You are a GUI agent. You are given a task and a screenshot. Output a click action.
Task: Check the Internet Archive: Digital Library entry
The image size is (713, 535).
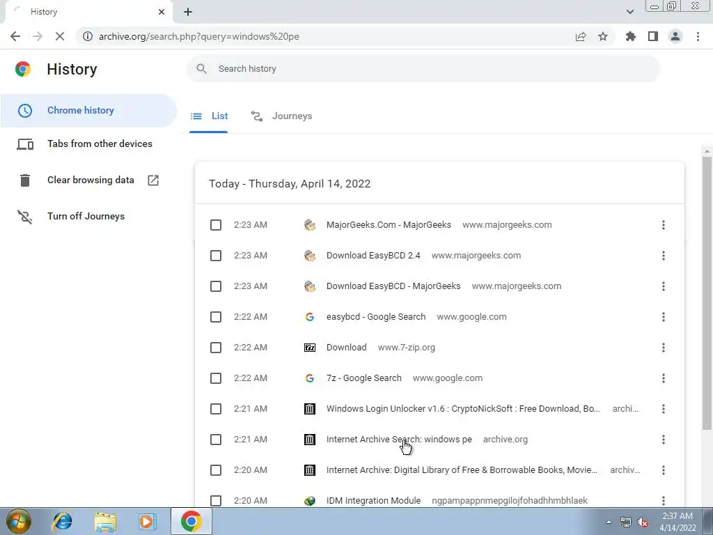pyautogui.click(x=216, y=470)
